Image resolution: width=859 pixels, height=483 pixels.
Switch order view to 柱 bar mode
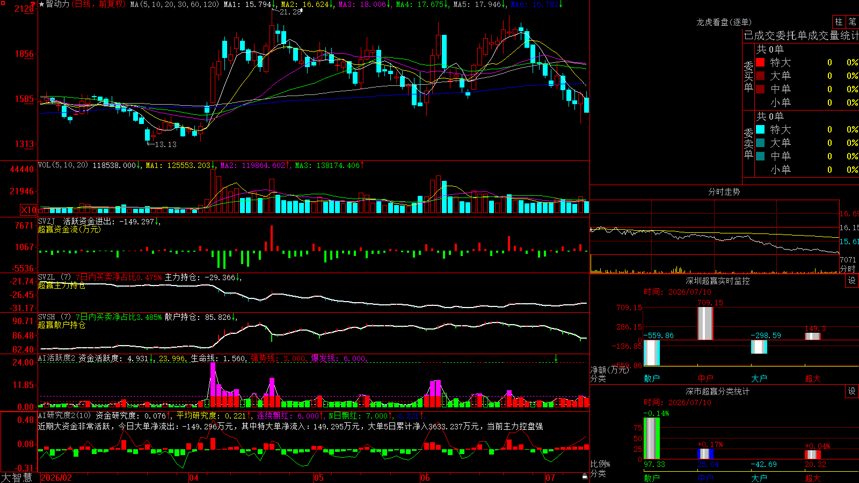click(839, 21)
